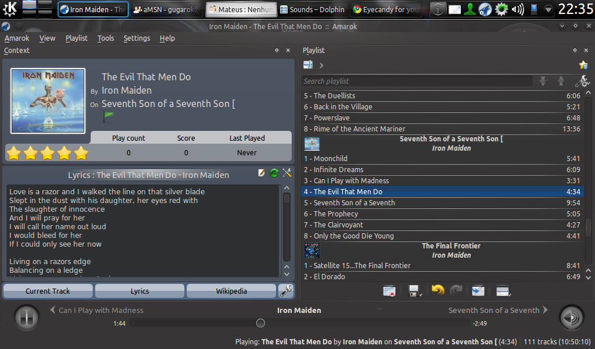Click in the Search playlist field

click(417, 81)
